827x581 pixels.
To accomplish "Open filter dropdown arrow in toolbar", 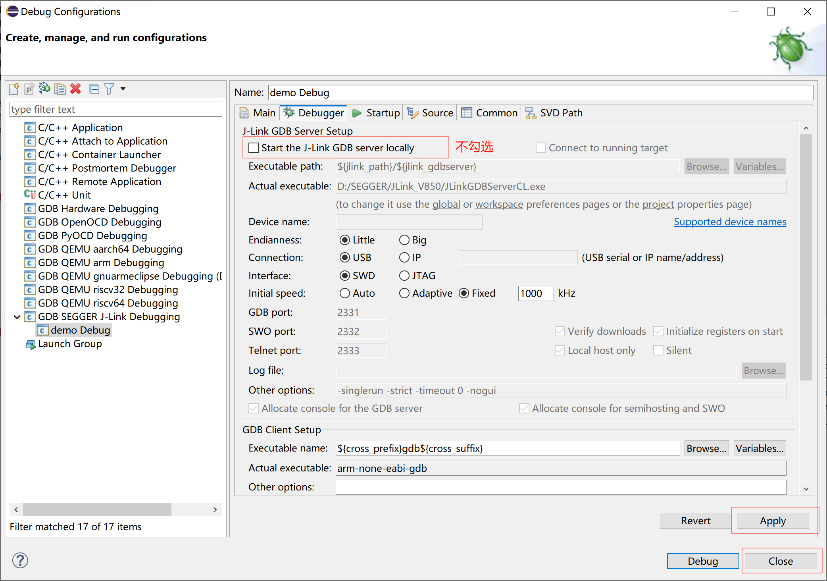I will (x=123, y=89).
